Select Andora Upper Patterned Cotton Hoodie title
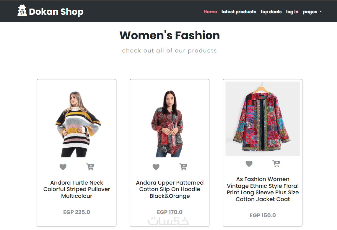The height and width of the screenshot is (230, 337). [170, 189]
